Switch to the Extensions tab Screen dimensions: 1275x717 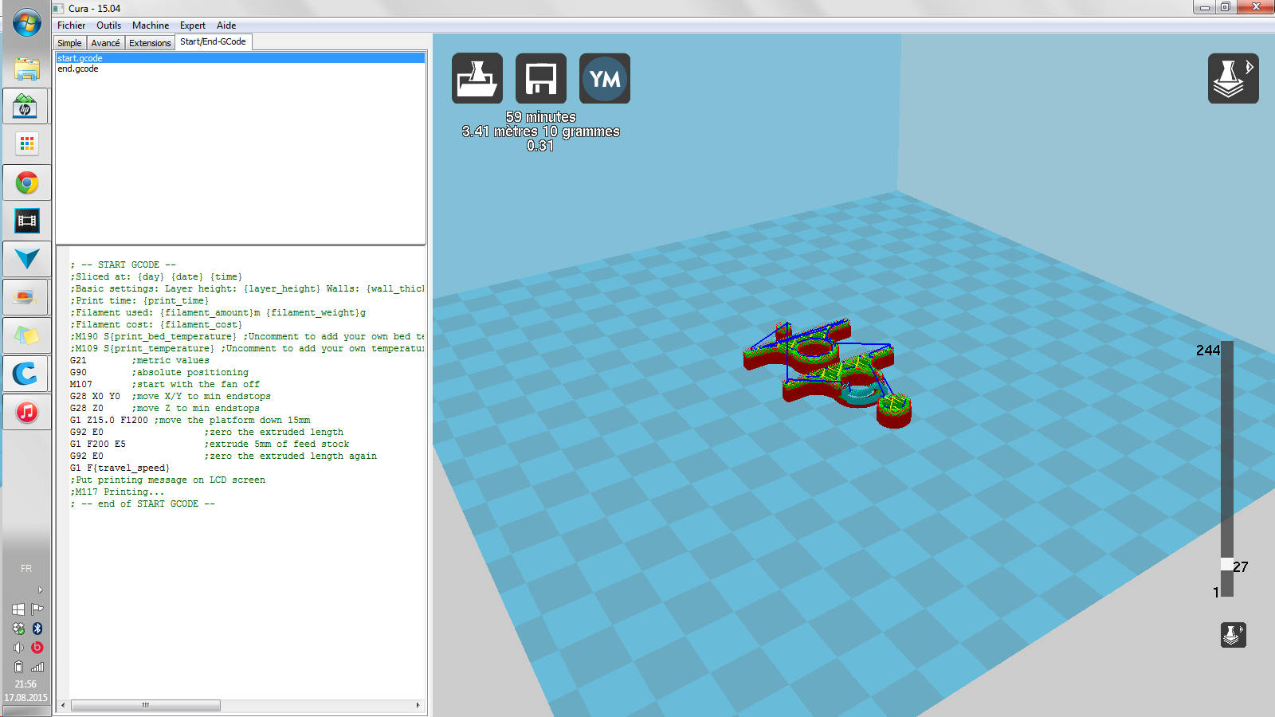150,43
